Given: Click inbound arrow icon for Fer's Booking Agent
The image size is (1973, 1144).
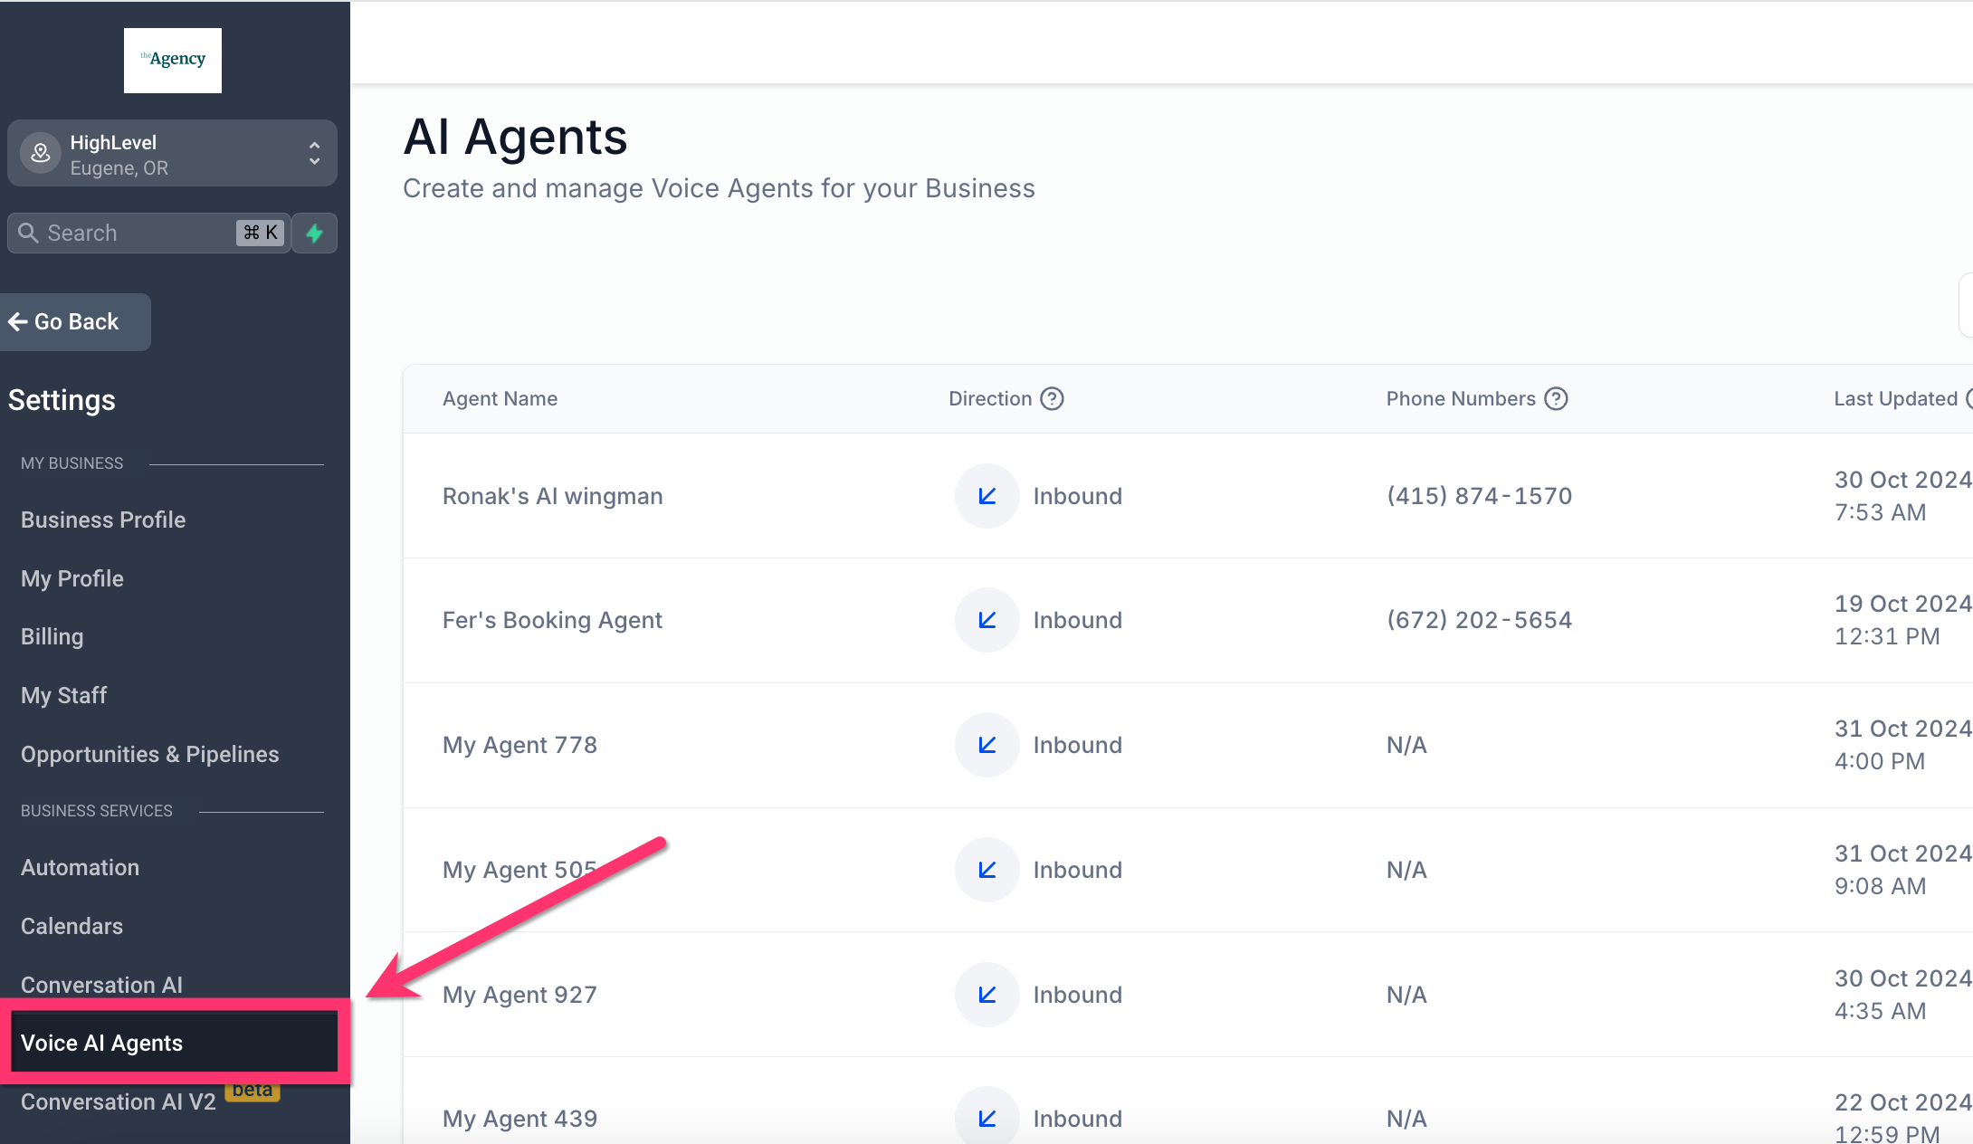Looking at the screenshot, I should click(987, 620).
